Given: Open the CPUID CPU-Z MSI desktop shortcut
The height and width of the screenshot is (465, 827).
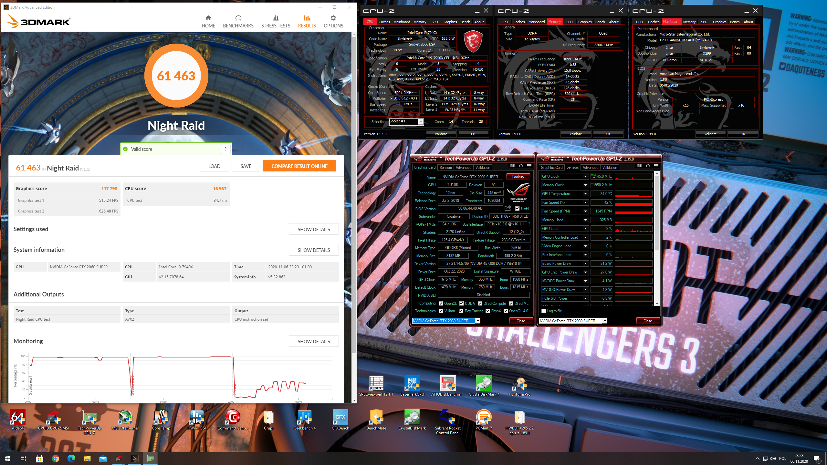Looking at the screenshot, I should pyautogui.click(x=53, y=420).
